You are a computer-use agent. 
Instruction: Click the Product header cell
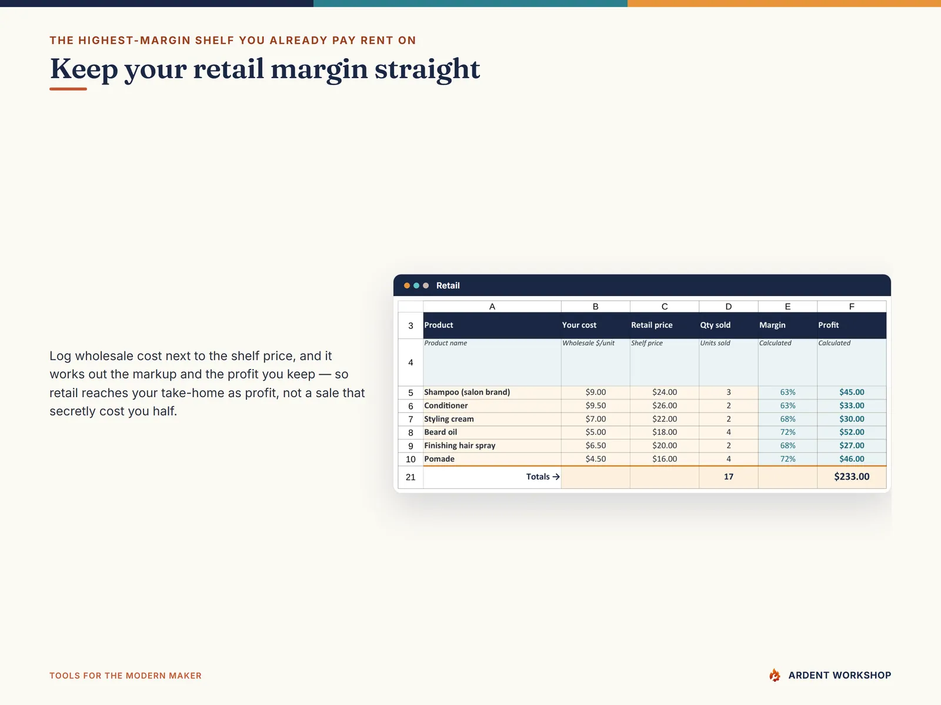coord(492,325)
